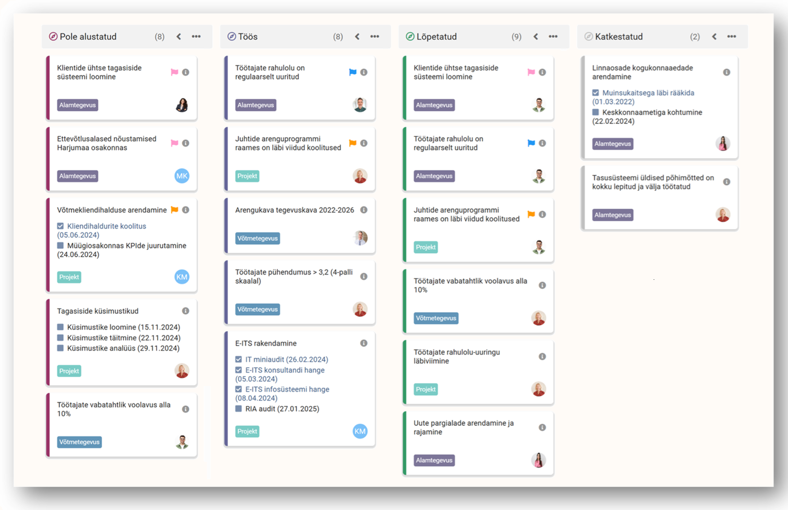Click info icon on Arengukava tegevuskava card
This screenshot has width=788, height=510.
(364, 210)
